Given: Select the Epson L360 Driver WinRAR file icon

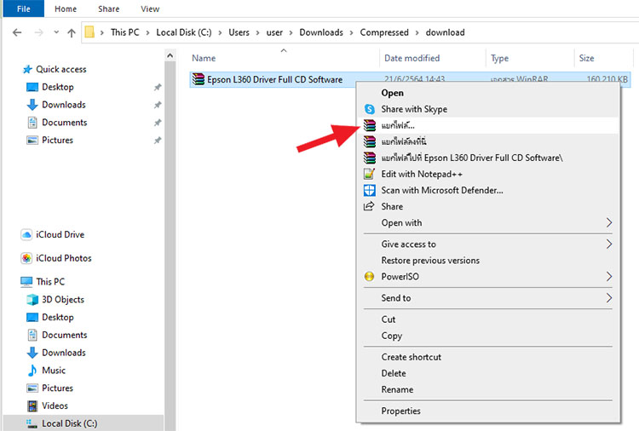Looking at the screenshot, I should coord(199,79).
